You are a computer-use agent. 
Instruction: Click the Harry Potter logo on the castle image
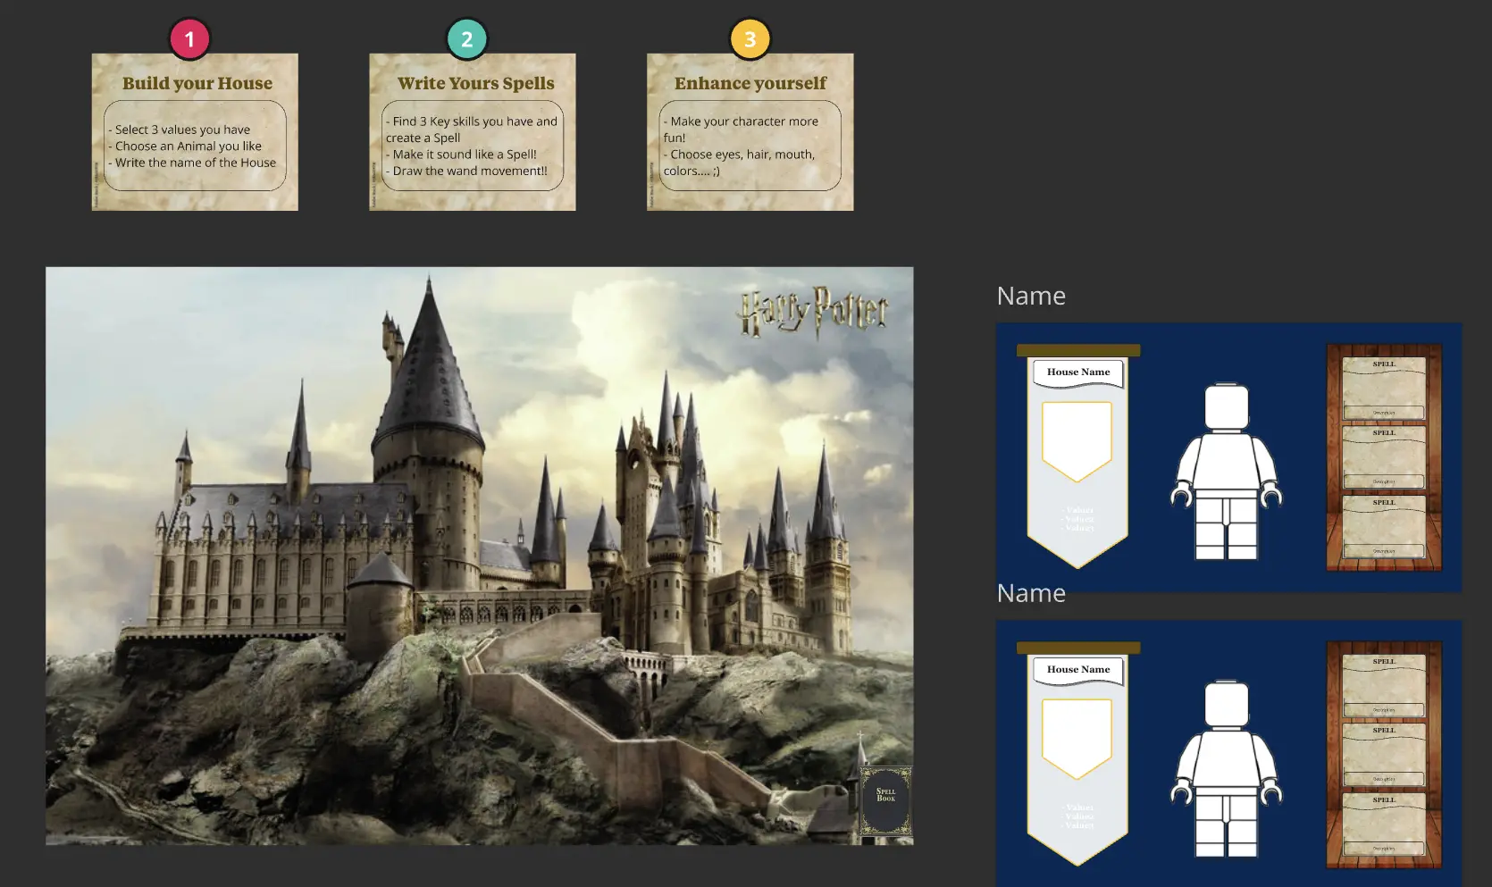[814, 312]
